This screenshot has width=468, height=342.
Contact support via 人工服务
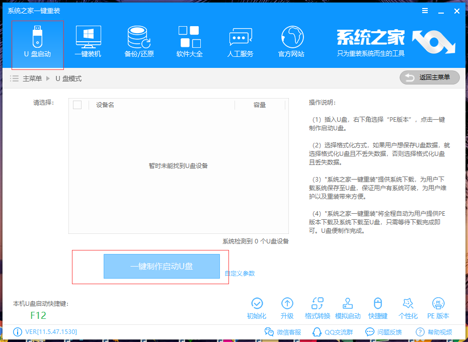[241, 41]
